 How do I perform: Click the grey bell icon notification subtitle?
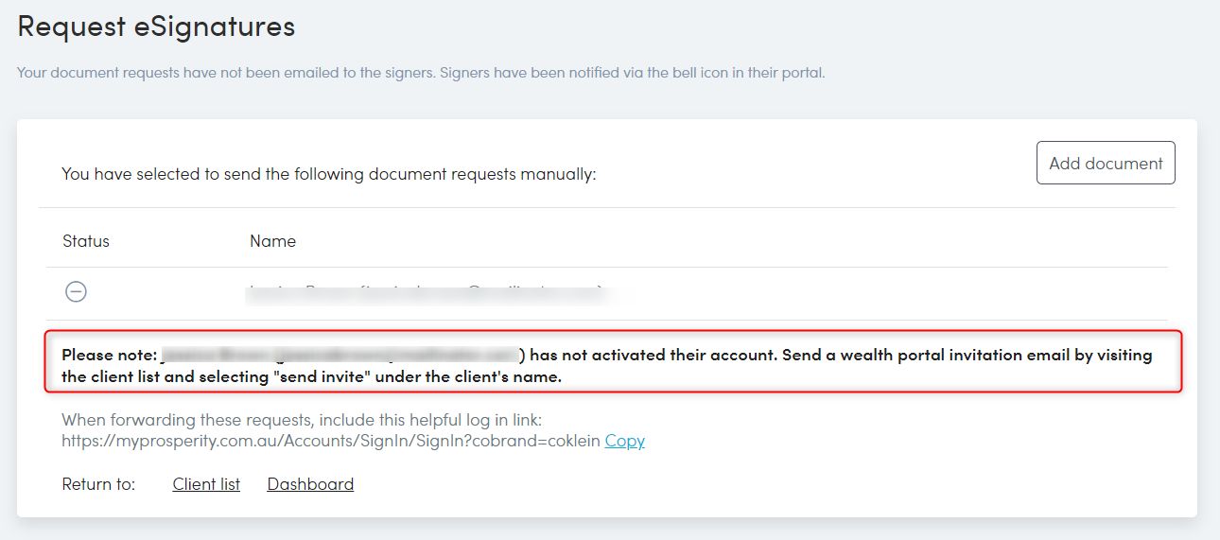tap(421, 72)
